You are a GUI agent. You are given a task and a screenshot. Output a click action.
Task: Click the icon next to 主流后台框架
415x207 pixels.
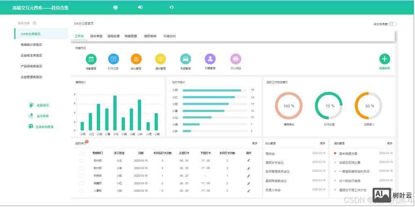pyautogui.click(x=31, y=126)
